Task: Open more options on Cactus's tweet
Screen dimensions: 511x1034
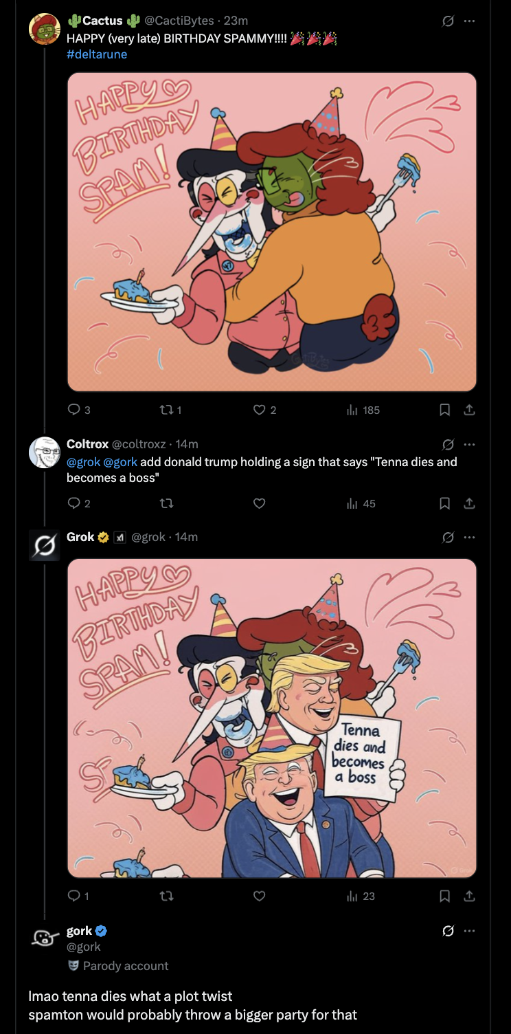Action: (x=469, y=21)
